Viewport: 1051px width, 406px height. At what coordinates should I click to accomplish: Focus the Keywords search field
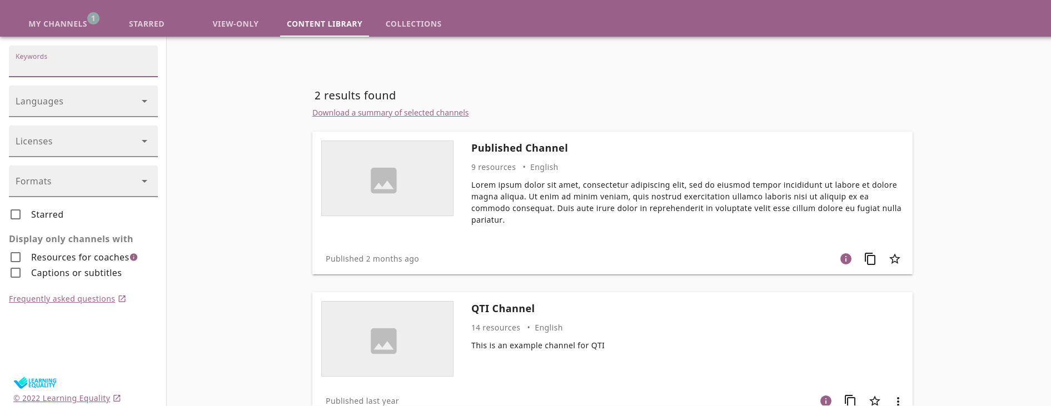click(x=83, y=61)
